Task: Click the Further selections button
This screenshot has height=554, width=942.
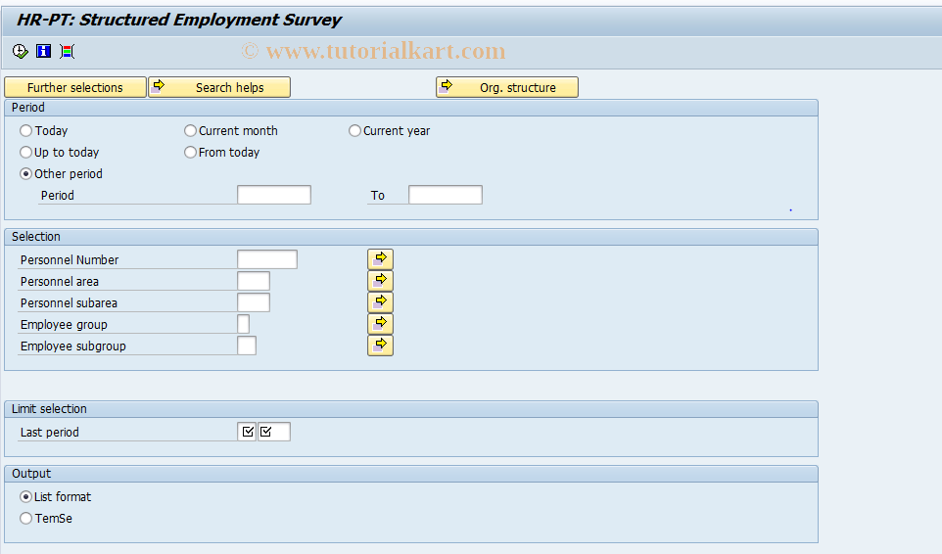Action: click(x=75, y=87)
